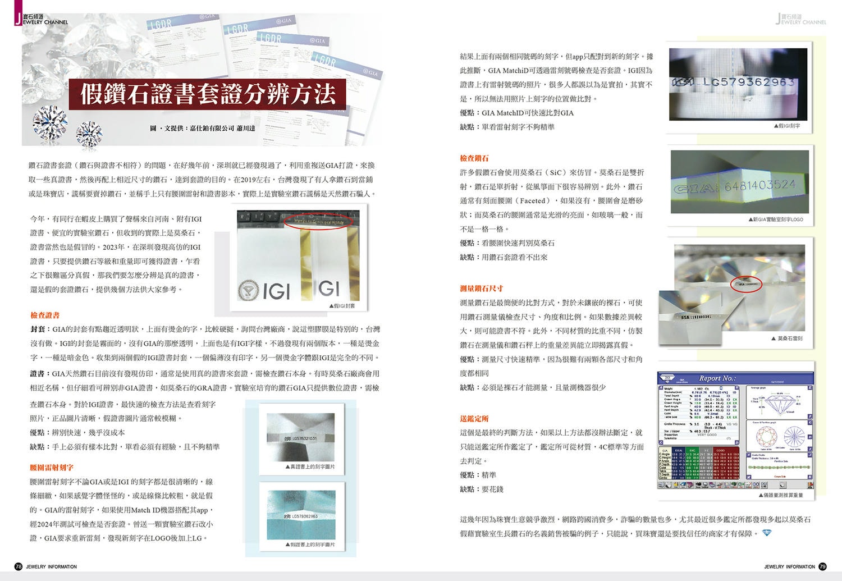Screen dimensions: 842x581
Task: Open the LG579362963 fake IGI inscription photo
Action: point(738,84)
